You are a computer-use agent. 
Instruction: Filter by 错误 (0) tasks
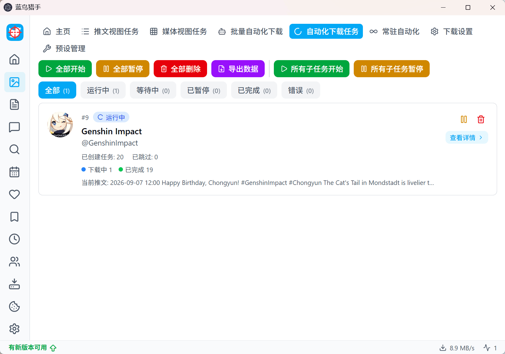[301, 90]
